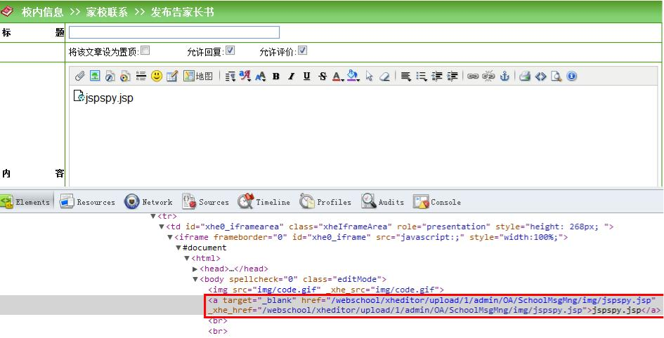Switch to the Audits devtools tab
Screen dimensions: 664x338
click(x=383, y=202)
